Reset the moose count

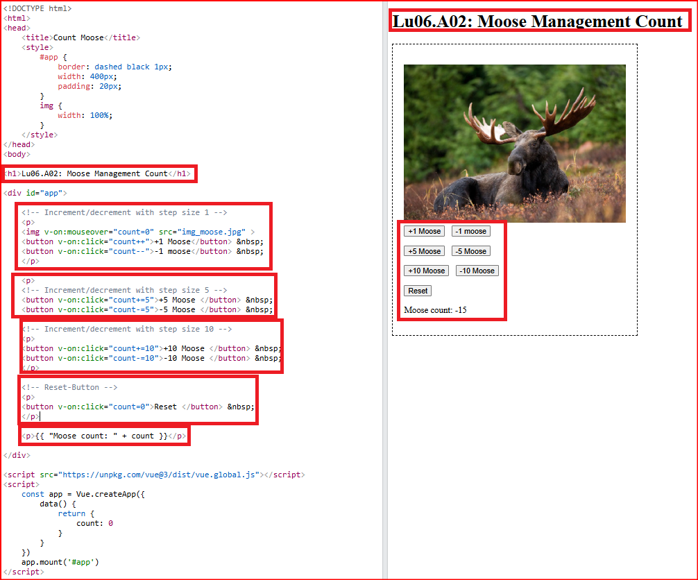pyautogui.click(x=418, y=291)
